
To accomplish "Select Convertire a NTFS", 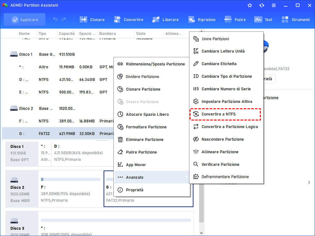I will (x=226, y=114).
